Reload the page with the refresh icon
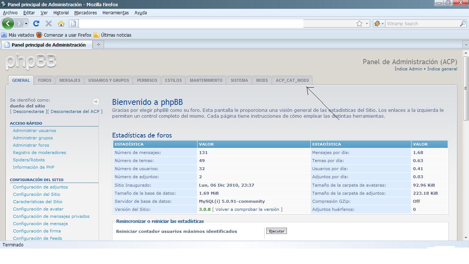469x264 pixels. tap(36, 23)
